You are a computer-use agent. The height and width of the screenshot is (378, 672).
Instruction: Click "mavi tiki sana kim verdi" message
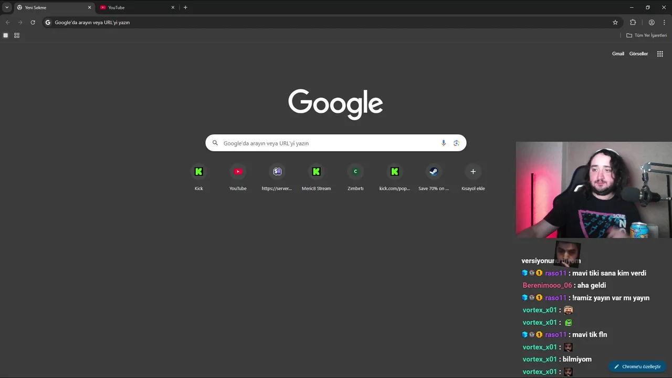(x=609, y=273)
